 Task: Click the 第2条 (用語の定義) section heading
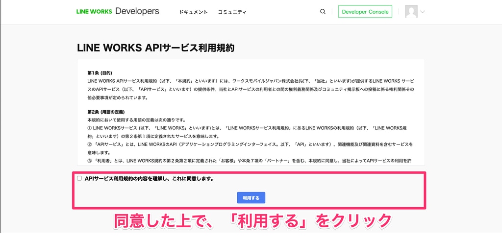click(106, 112)
